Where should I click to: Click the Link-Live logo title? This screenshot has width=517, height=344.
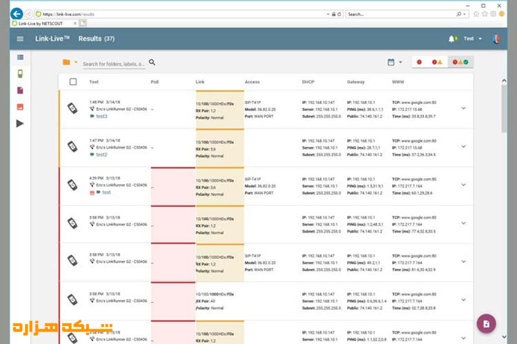point(52,39)
